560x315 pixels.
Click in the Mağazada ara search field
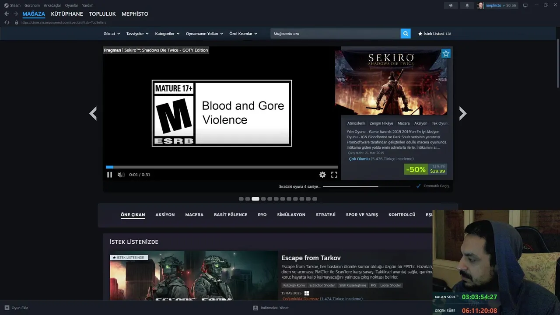coord(336,33)
